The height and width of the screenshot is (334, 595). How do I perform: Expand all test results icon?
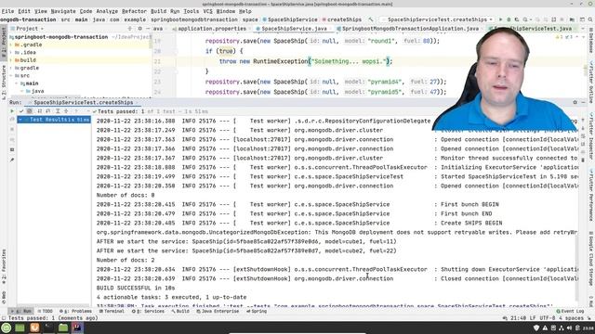pyautogui.click(x=58, y=111)
